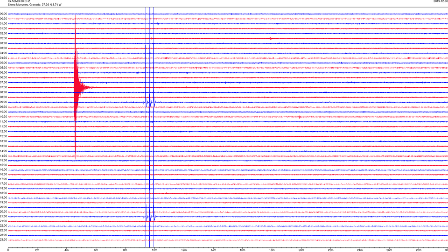Click the 8m tick label on the minute axis
Image resolution: width=448 pixels, height=252 pixels.
click(125, 250)
